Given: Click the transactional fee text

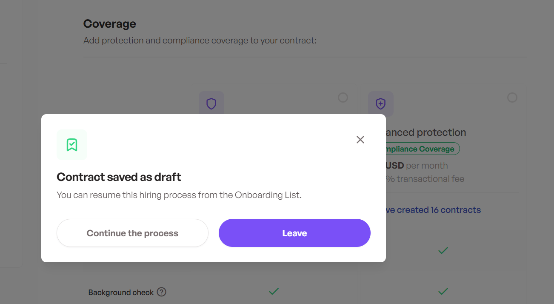Looking at the screenshot, I should point(425,179).
